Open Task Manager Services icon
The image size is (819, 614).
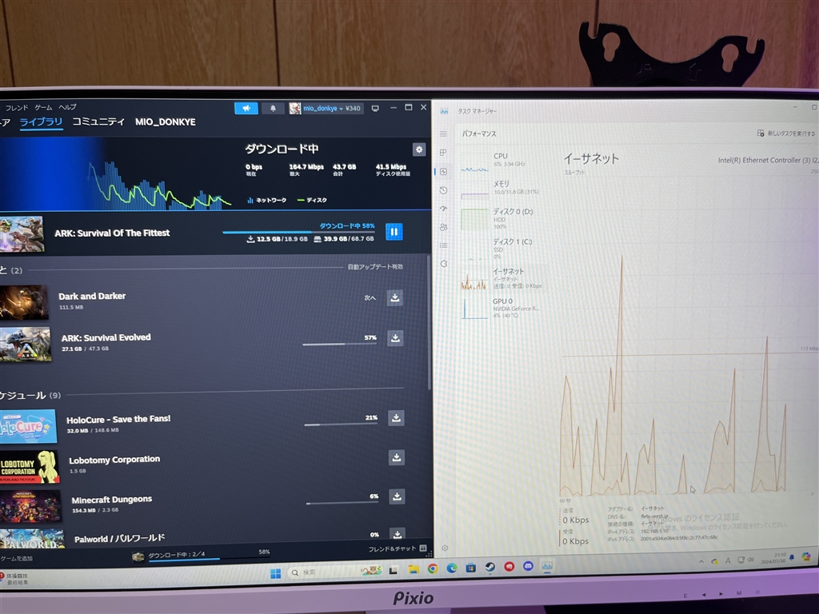443,264
